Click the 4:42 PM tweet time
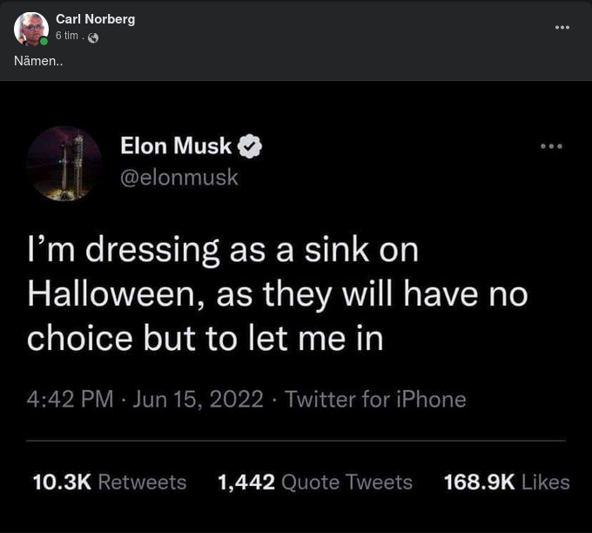 pyautogui.click(x=71, y=400)
